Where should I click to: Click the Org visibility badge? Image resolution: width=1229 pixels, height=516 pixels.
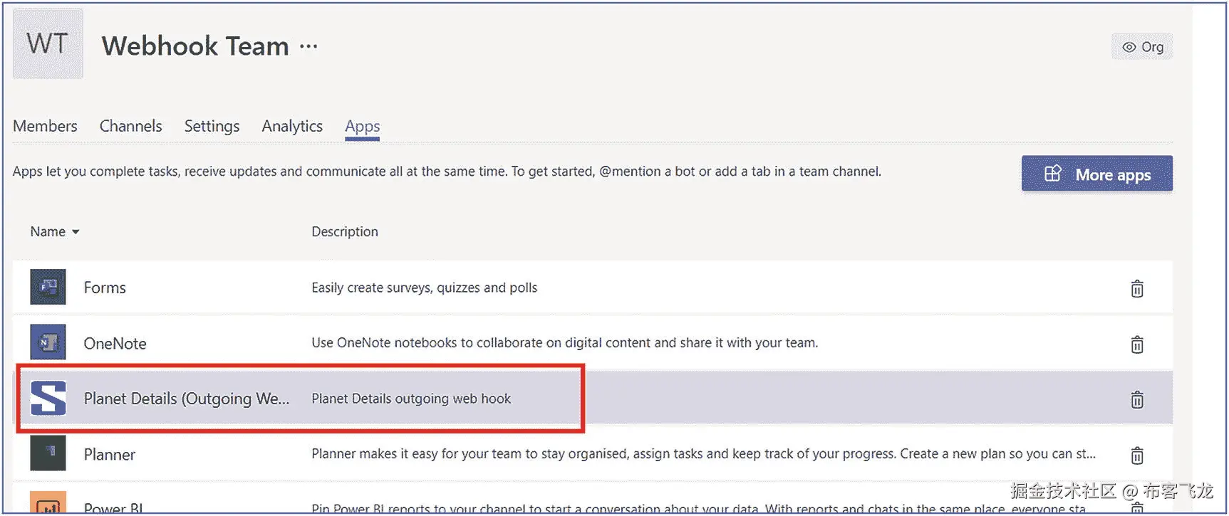1142,47
